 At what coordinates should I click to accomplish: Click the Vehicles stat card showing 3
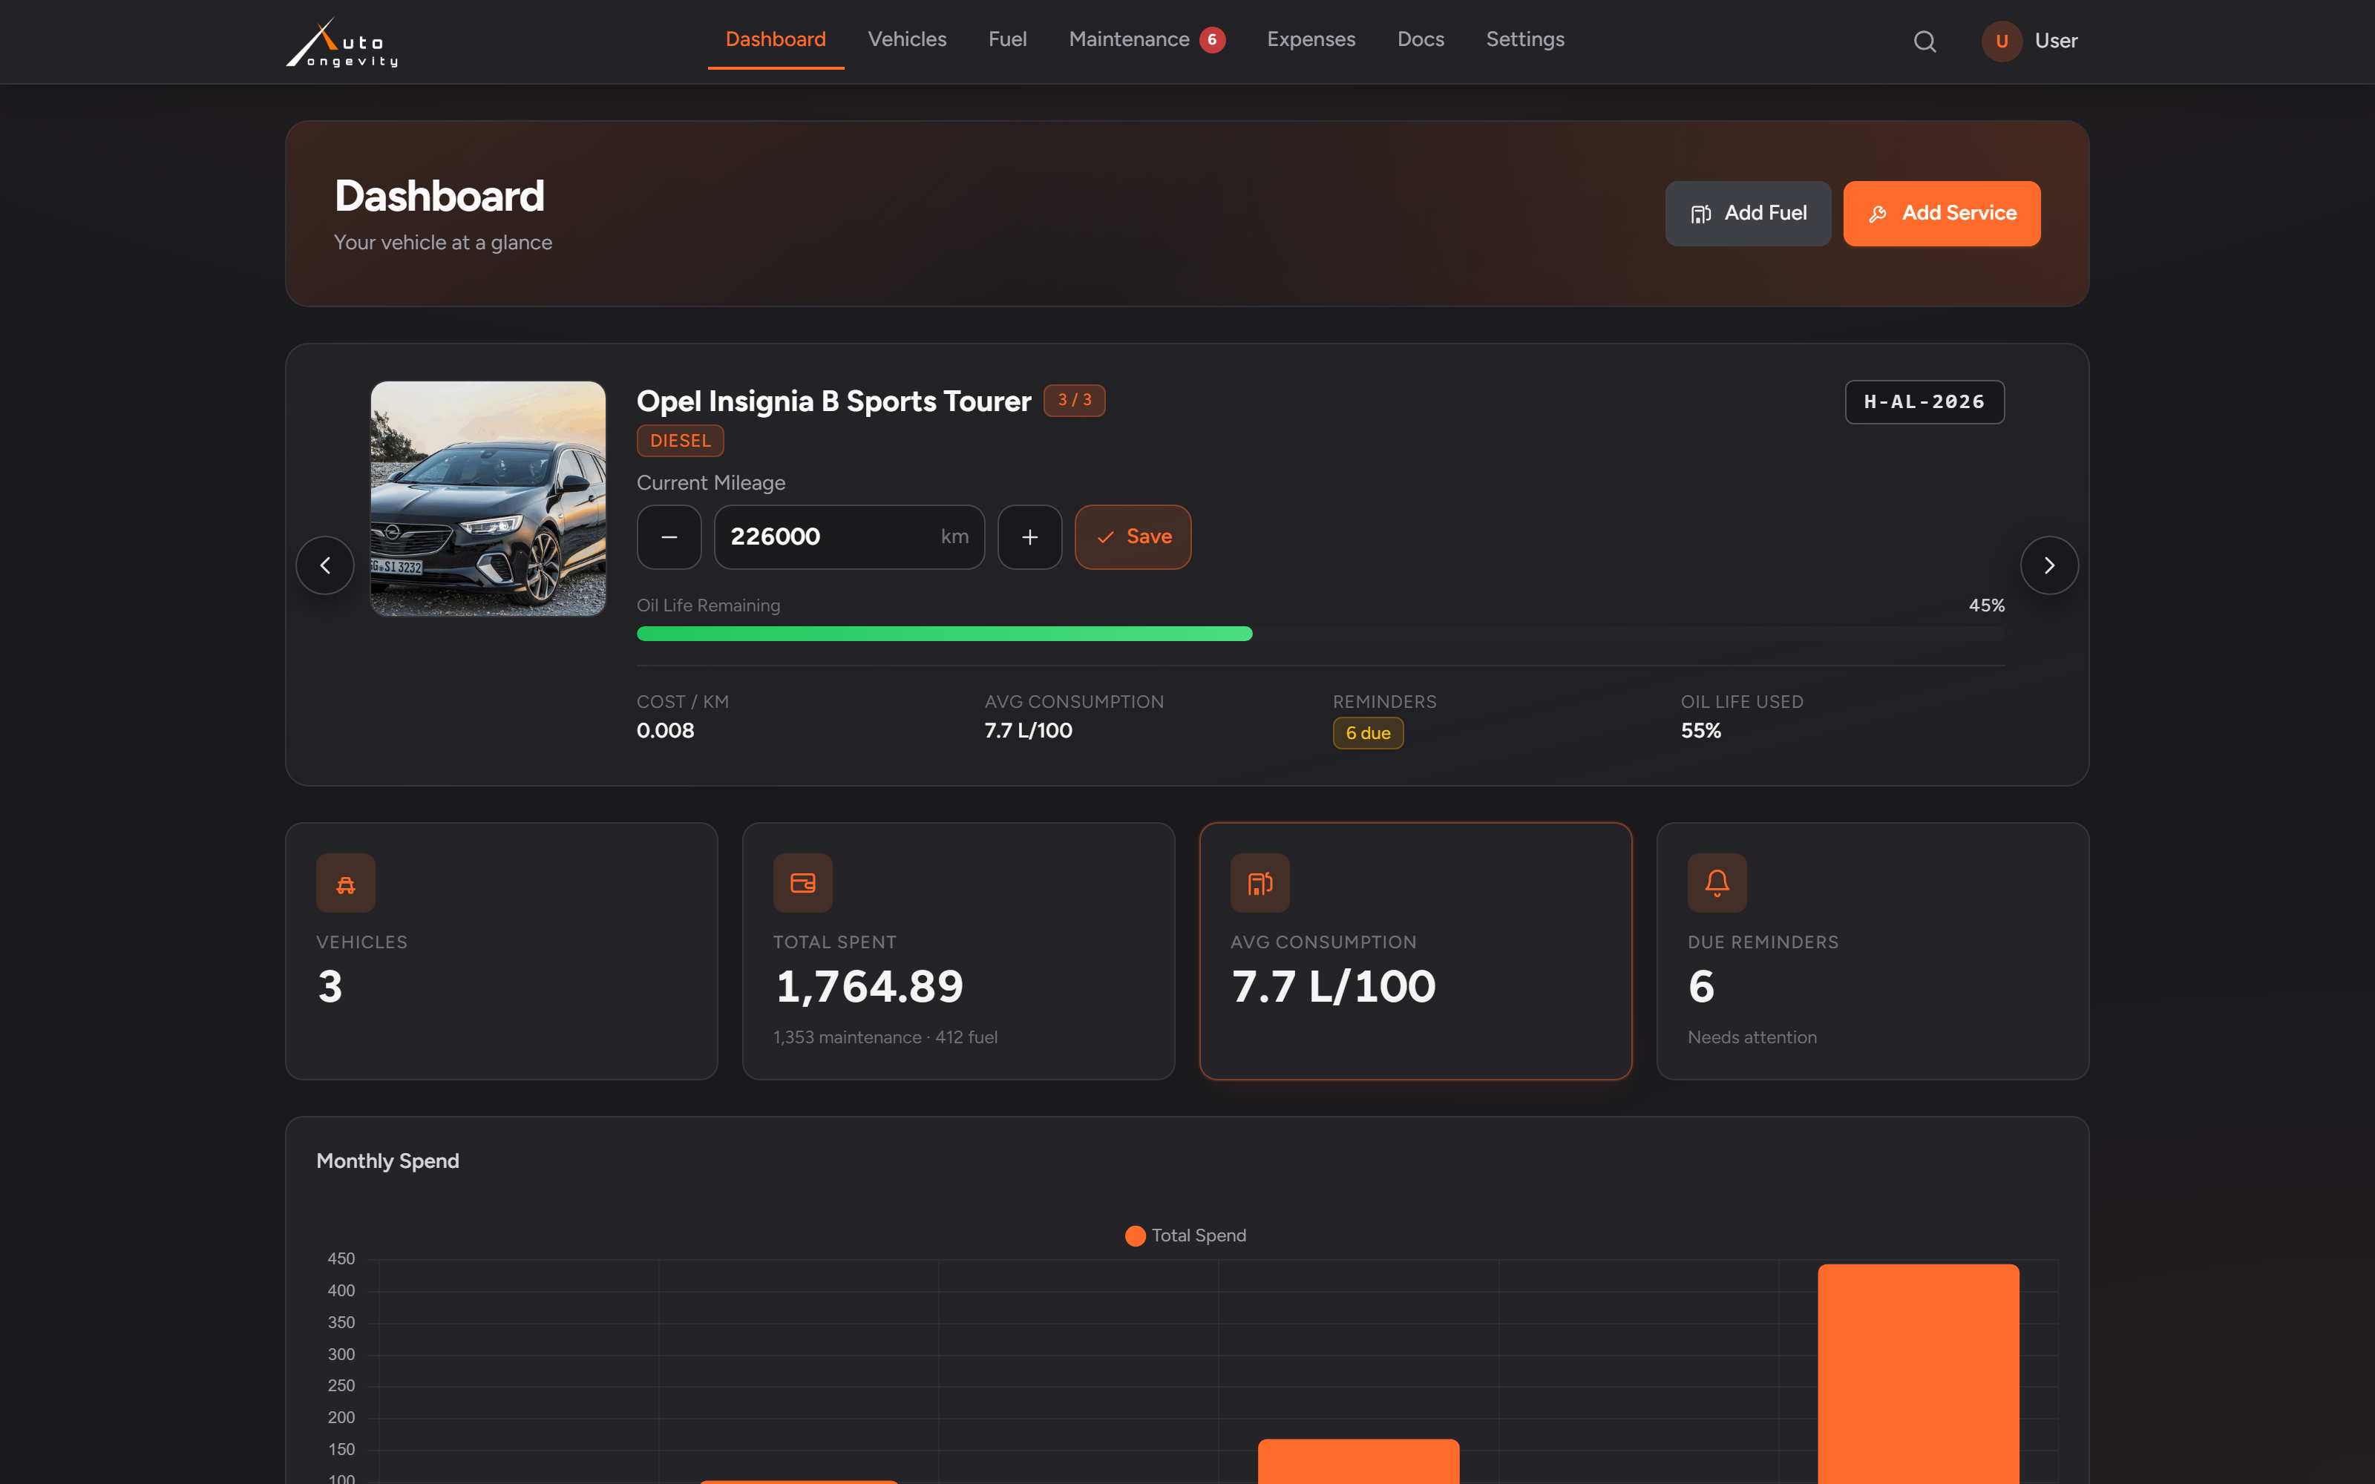click(x=502, y=951)
